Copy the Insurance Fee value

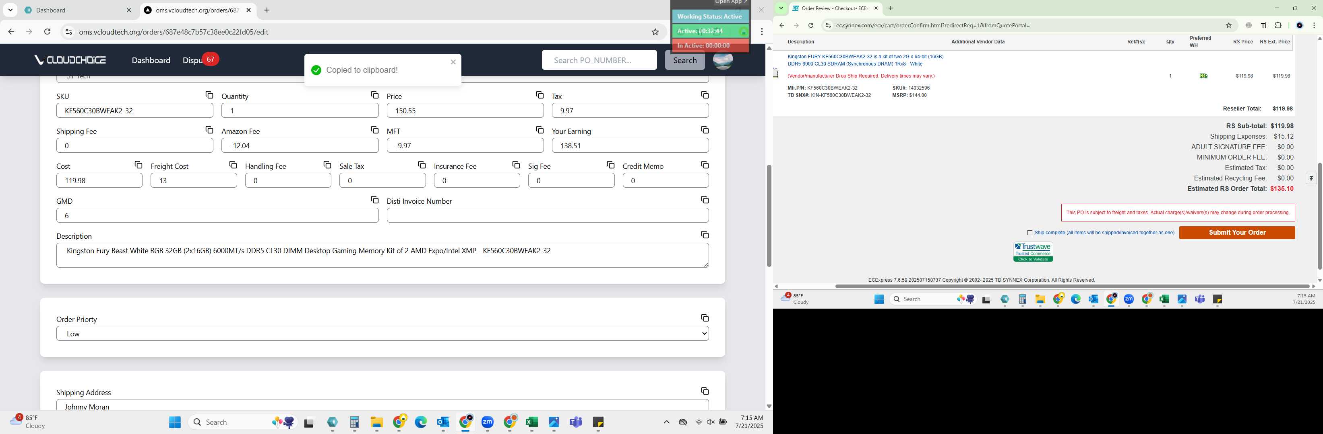516,165
